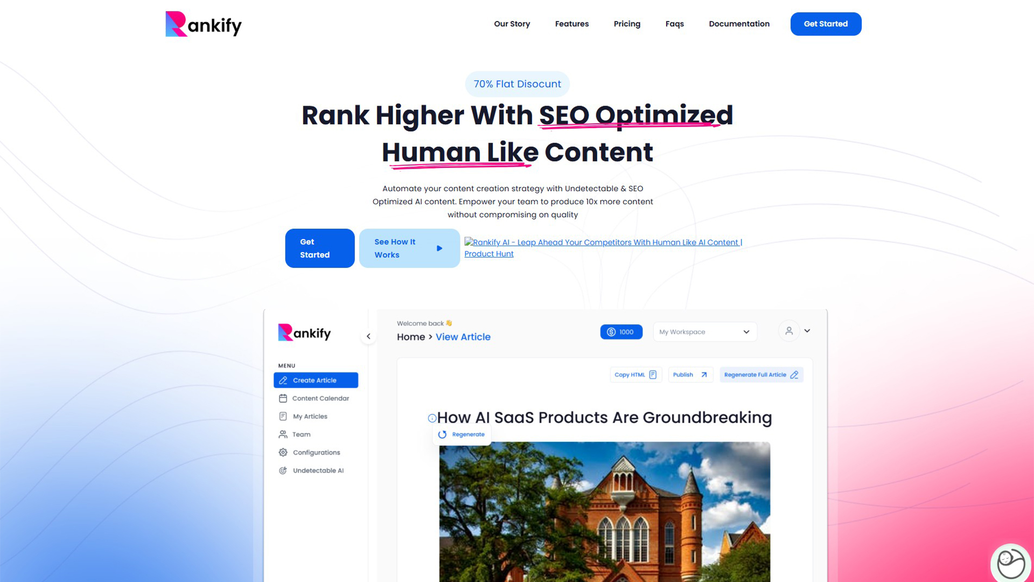Click the Content Calendar icon

pyautogui.click(x=283, y=398)
